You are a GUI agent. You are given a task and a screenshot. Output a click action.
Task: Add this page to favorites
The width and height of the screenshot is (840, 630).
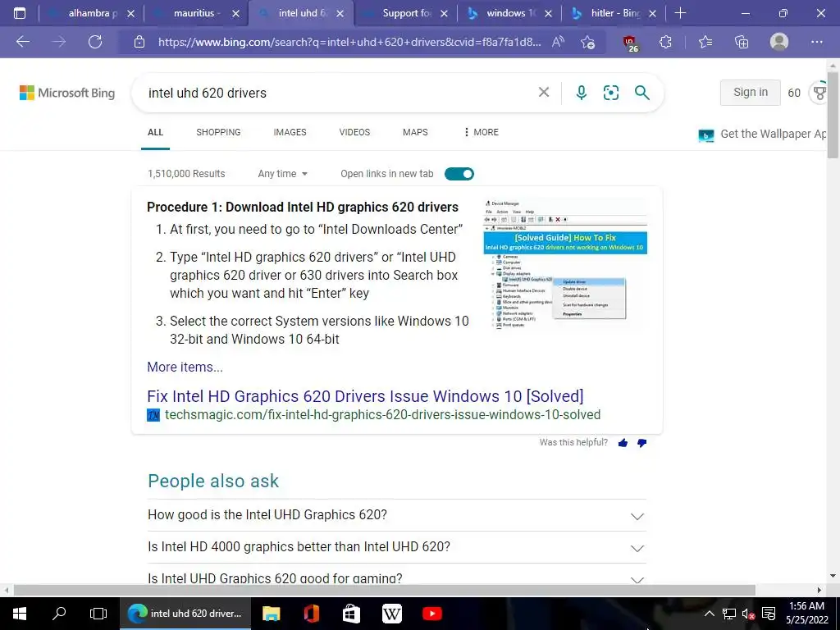pyautogui.click(x=587, y=42)
